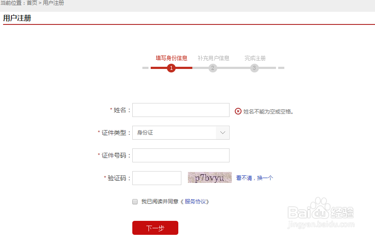Screen dimensions: 375x237
Task: Open the 证件类型 dropdown showing 身份证
Action: pos(181,133)
